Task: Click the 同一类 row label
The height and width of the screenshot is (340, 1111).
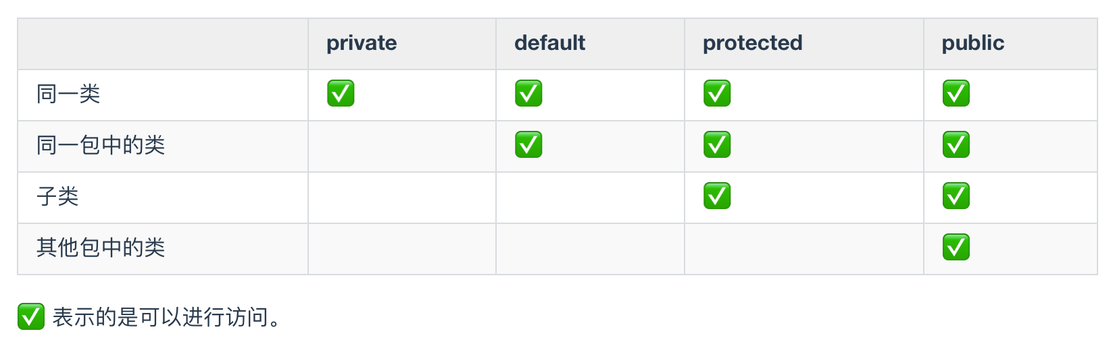Action: (x=68, y=94)
